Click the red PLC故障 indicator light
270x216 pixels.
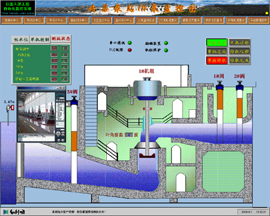tap(130, 50)
